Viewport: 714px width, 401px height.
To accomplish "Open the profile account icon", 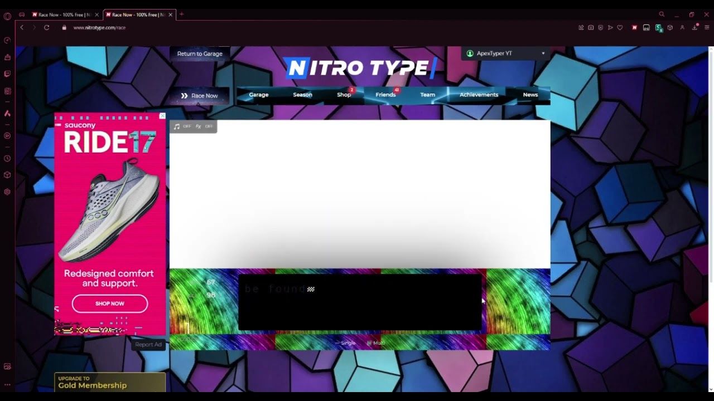I will click(682, 27).
